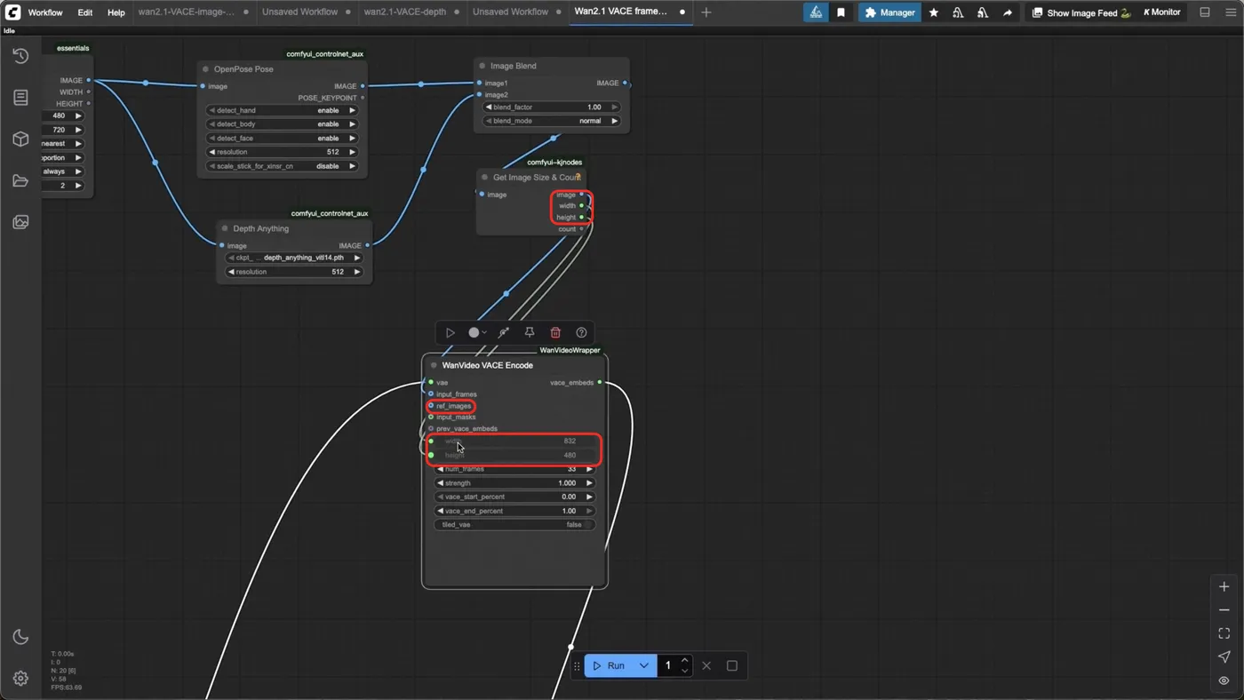Toggle detect_body enable value
The image size is (1244, 700).
(282, 124)
